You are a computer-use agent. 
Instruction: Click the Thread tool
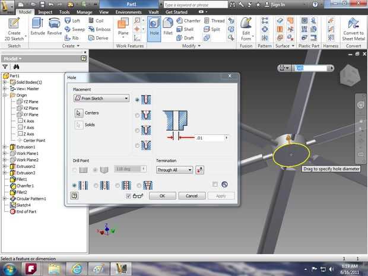tap(214, 21)
